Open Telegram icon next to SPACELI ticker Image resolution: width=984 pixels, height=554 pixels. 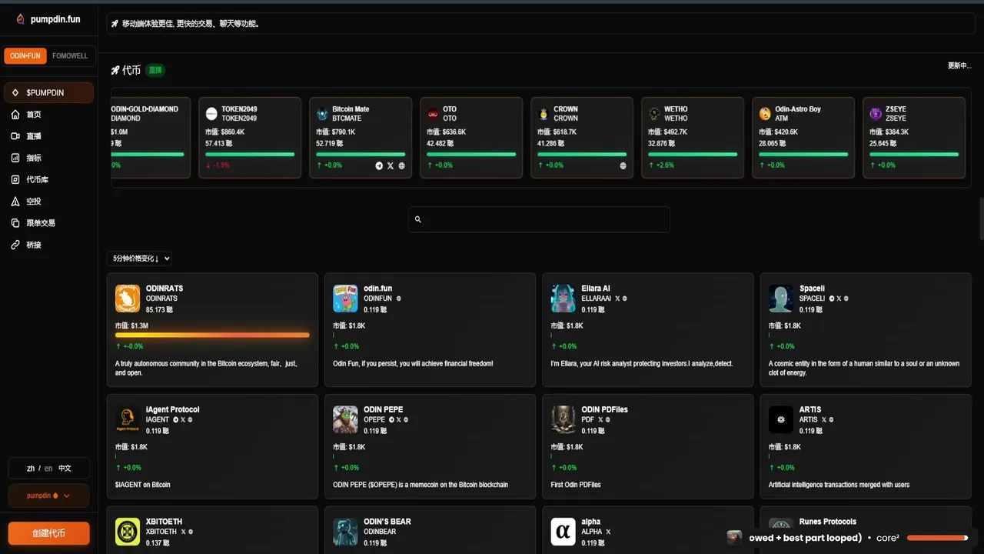tap(832, 299)
